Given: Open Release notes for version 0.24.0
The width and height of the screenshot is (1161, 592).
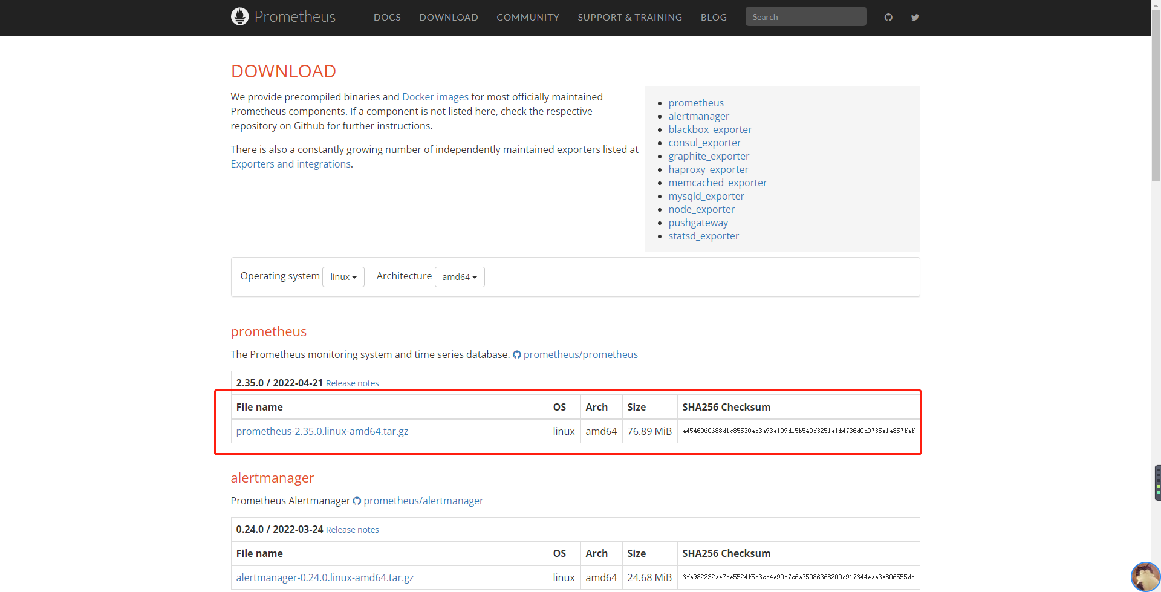Looking at the screenshot, I should [353, 530].
